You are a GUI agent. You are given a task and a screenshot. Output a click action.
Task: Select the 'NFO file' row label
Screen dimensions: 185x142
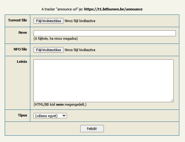click(x=20, y=49)
